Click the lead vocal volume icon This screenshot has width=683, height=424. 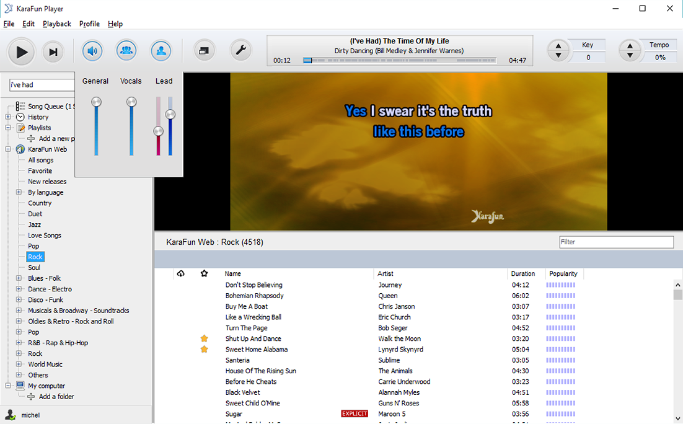[161, 51]
